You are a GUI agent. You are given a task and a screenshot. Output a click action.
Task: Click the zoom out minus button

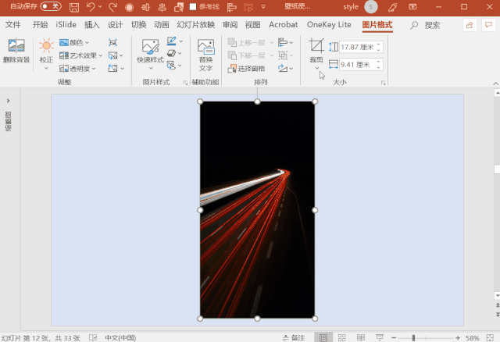point(394,337)
